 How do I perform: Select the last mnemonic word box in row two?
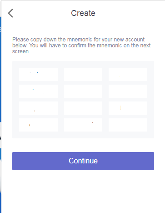tap(128, 91)
